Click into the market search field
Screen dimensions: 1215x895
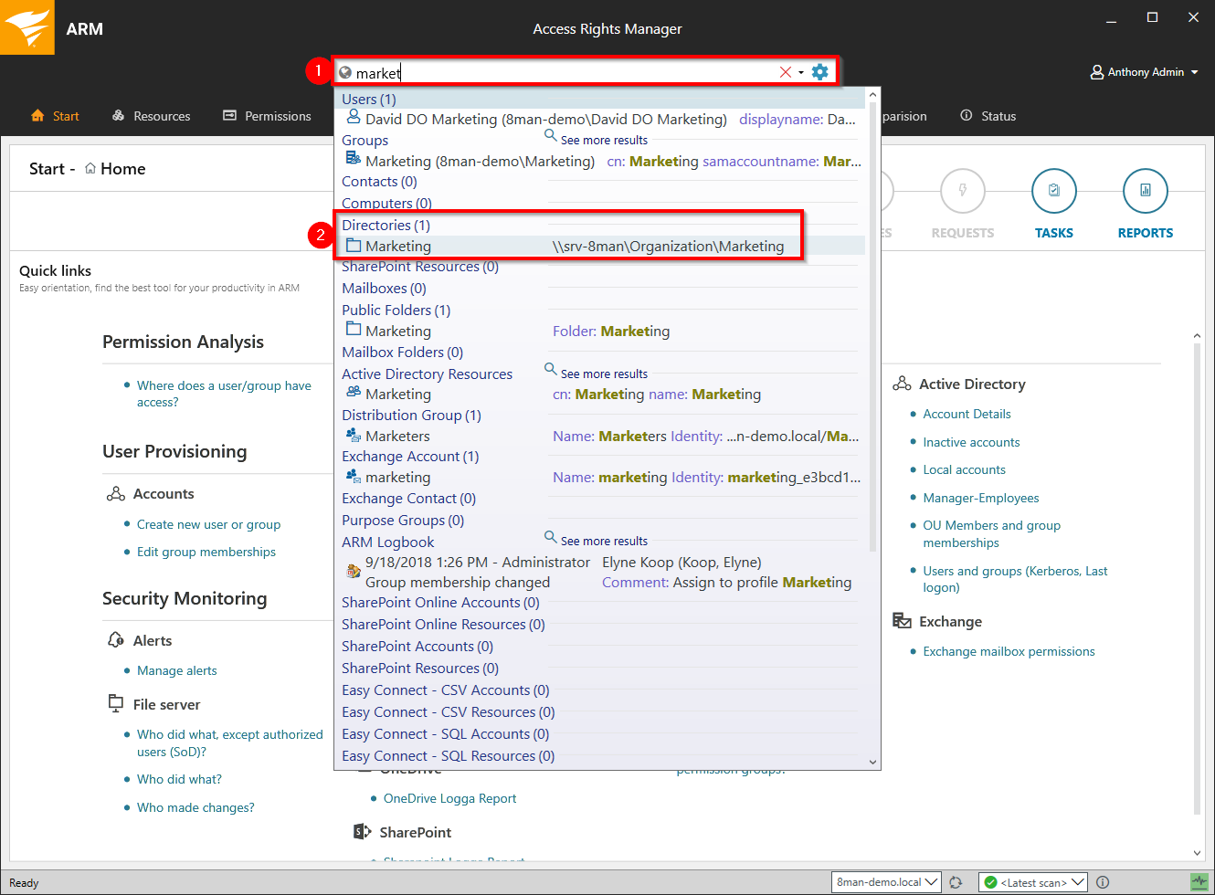click(x=557, y=73)
